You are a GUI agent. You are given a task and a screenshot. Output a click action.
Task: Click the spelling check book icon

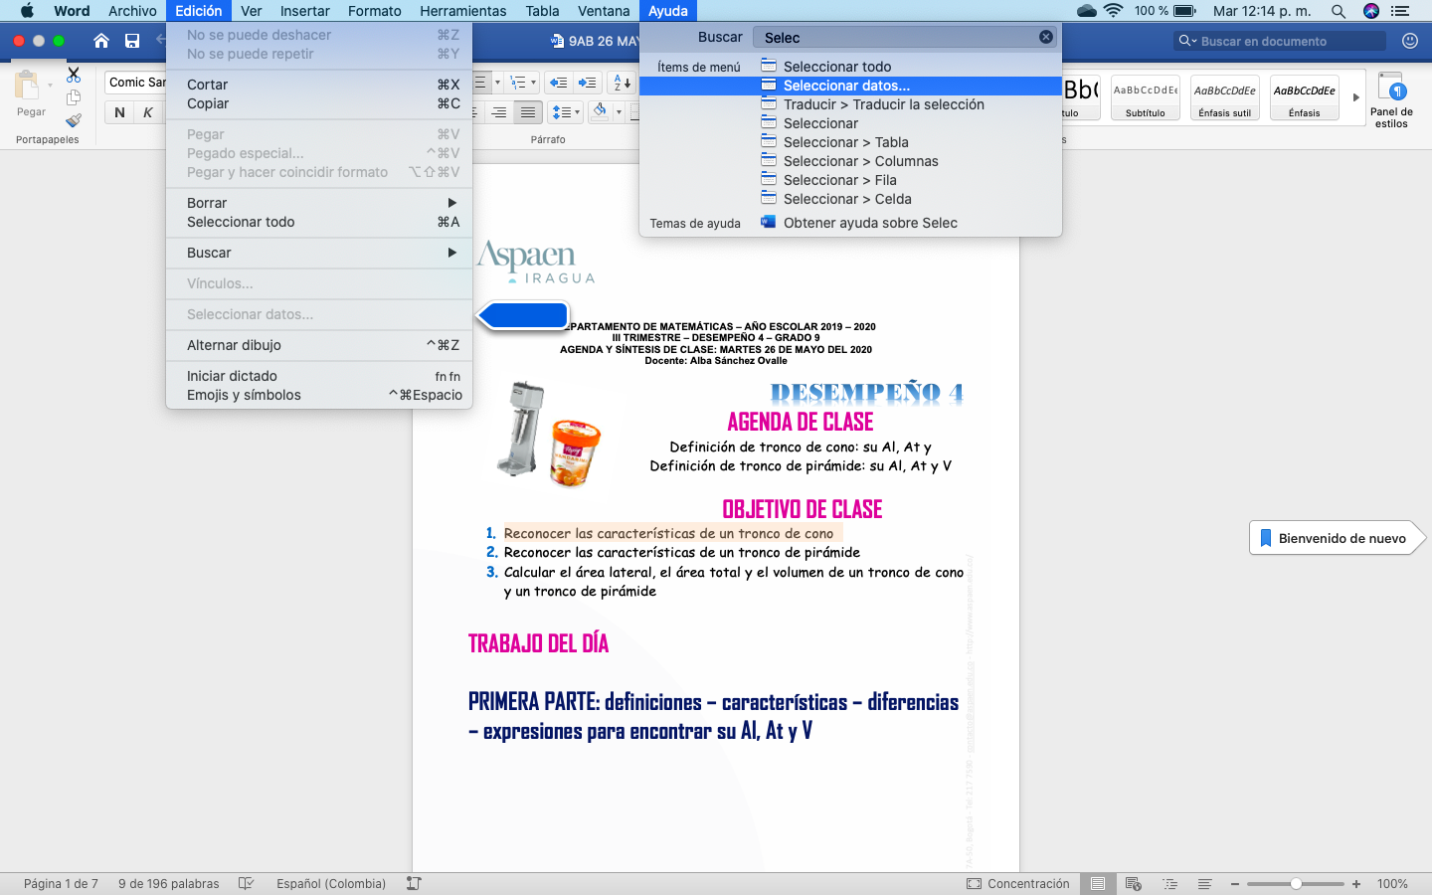(x=247, y=883)
